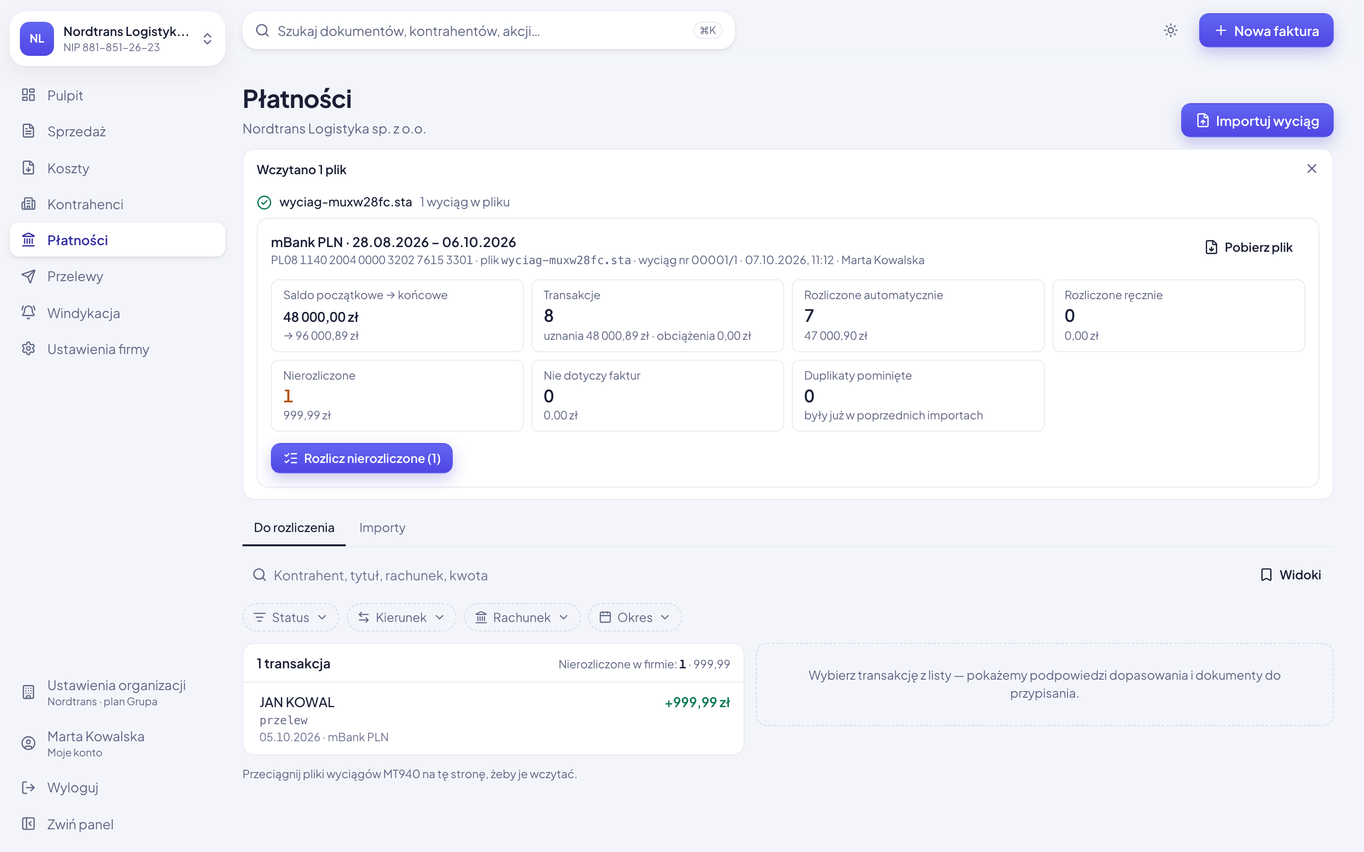The height and width of the screenshot is (852, 1364).
Task: Toggle the light/dark theme sun icon
Action: [1170, 30]
